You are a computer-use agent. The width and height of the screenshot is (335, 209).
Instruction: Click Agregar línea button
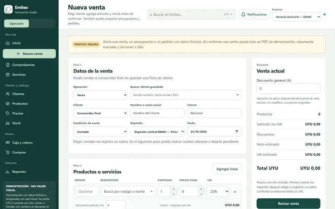coord(227,169)
